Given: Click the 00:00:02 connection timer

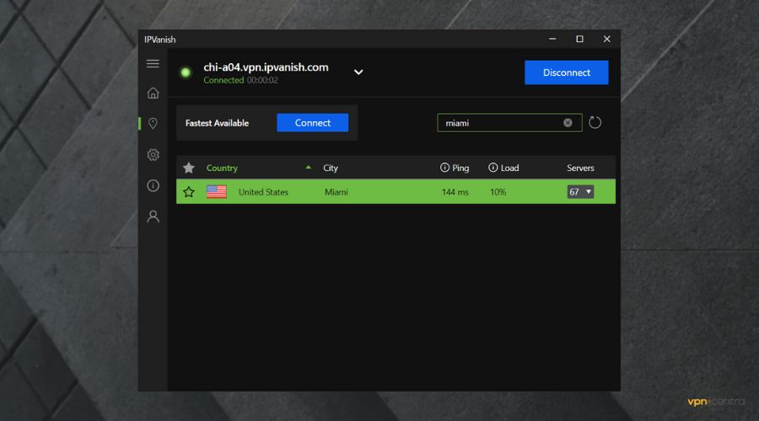Looking at the screenshot, I should click(262, 80).
